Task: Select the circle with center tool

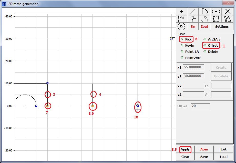Action: coord(216,12)
